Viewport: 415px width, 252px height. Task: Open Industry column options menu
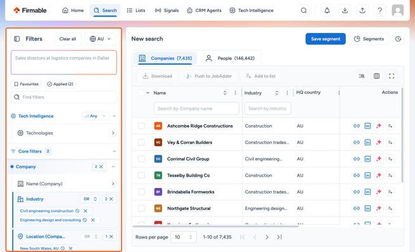click(x=287, y=93)
